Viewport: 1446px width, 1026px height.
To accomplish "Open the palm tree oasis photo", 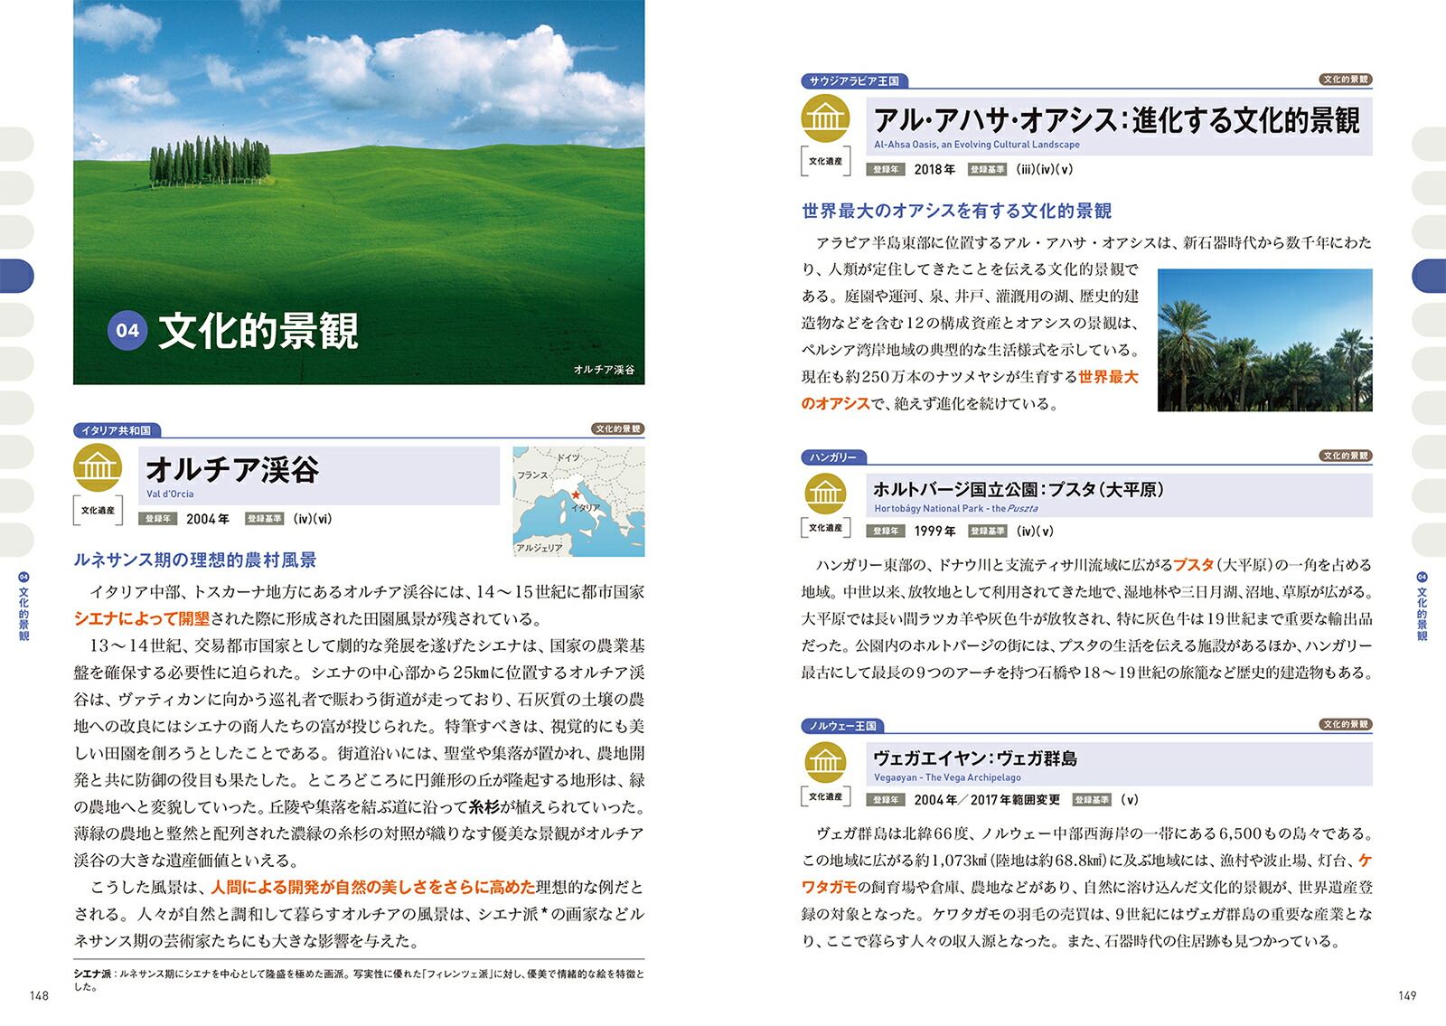I will [1264, 340].
